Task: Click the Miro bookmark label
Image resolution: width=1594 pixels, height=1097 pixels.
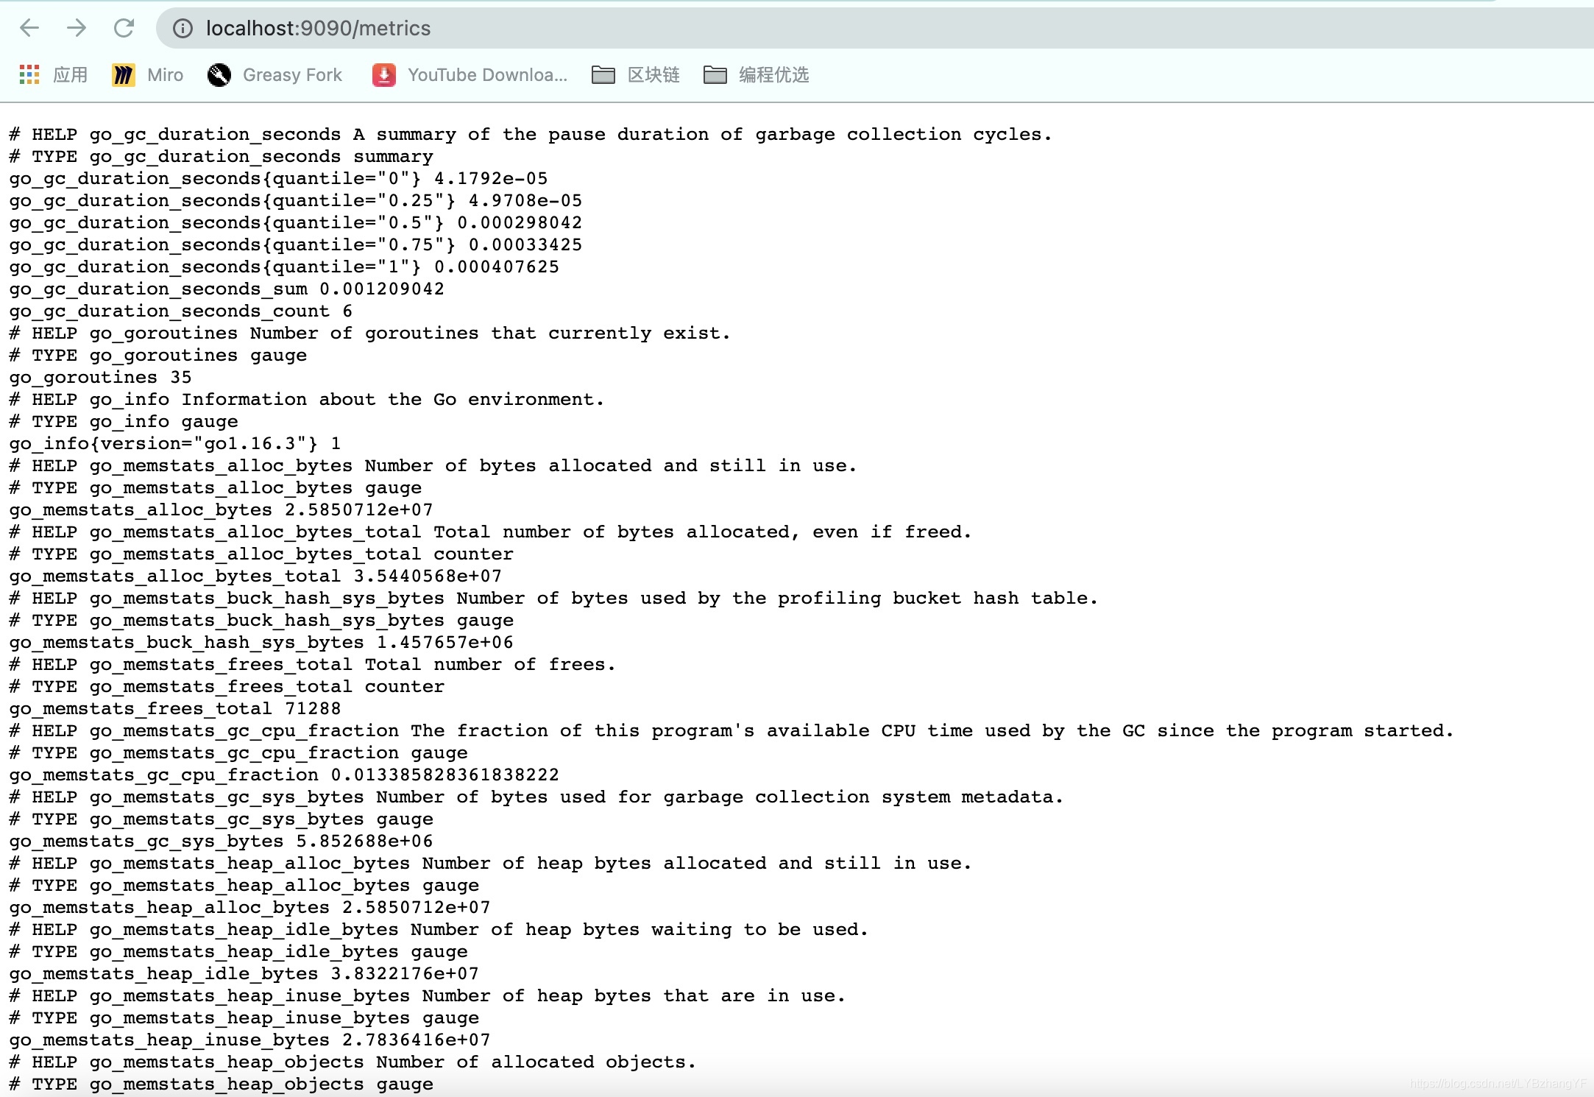Action: 165,74
